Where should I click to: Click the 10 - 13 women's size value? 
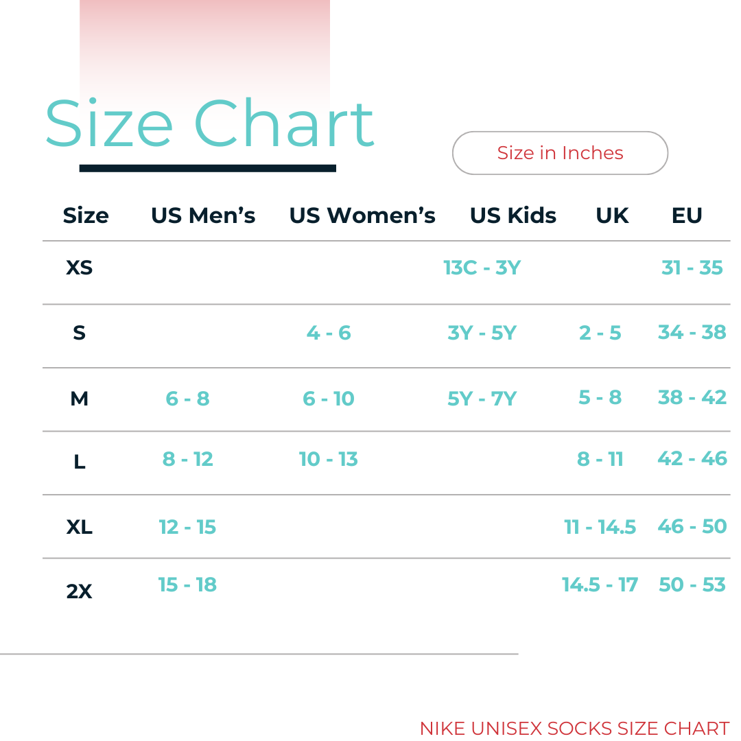329,458
